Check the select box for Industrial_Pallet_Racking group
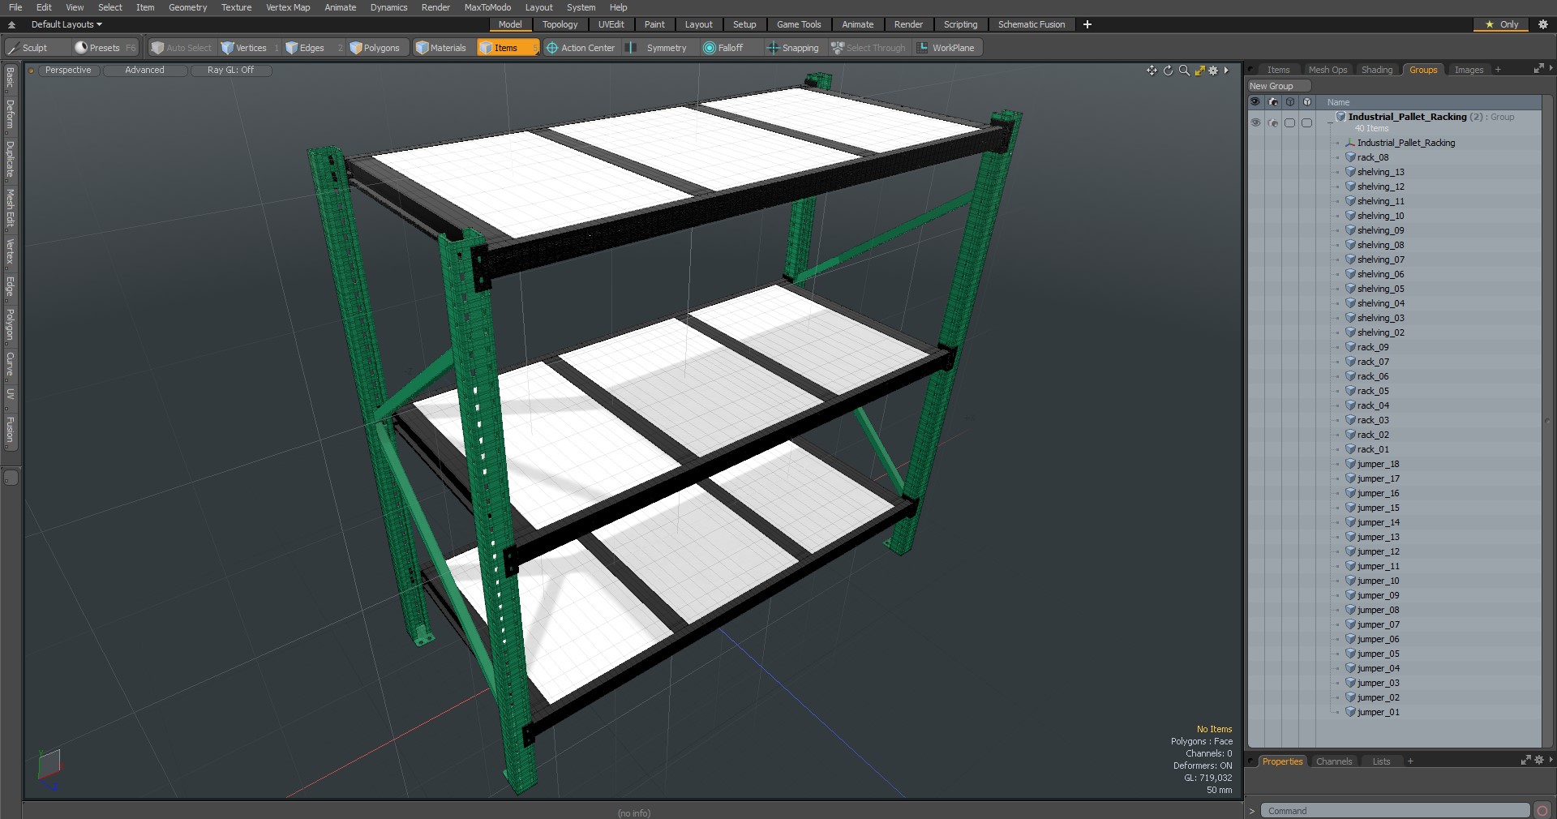The width and height of the screenshot is (1557, 819). pyautogui.click(x=1289, y=123)
